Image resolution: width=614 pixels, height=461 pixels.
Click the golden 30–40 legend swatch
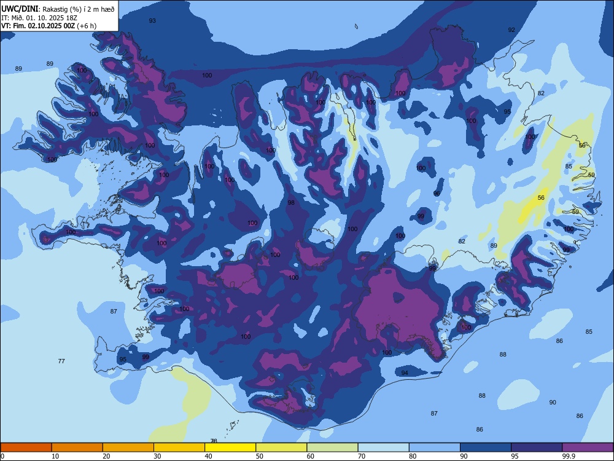point(179,447)
